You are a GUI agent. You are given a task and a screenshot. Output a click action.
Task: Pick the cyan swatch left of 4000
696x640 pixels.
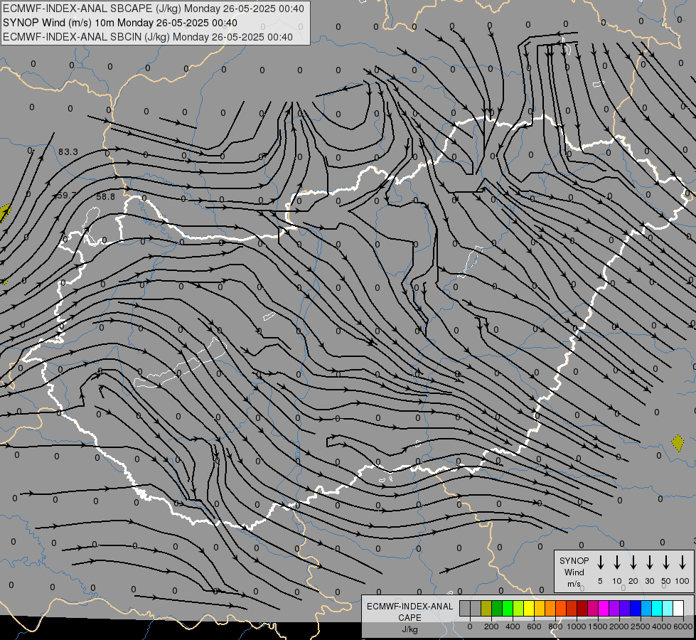[x=658, y=608]
